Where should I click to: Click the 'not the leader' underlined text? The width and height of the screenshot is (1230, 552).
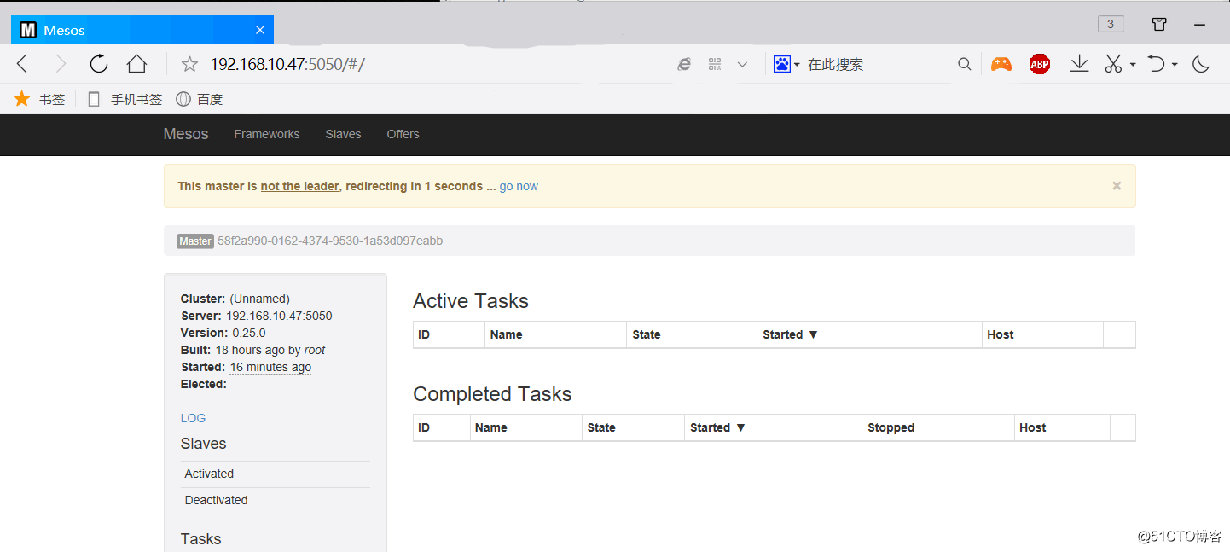pos(299,186)
